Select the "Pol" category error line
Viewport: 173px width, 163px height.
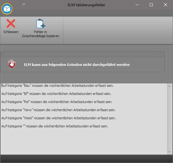point(57,102)
